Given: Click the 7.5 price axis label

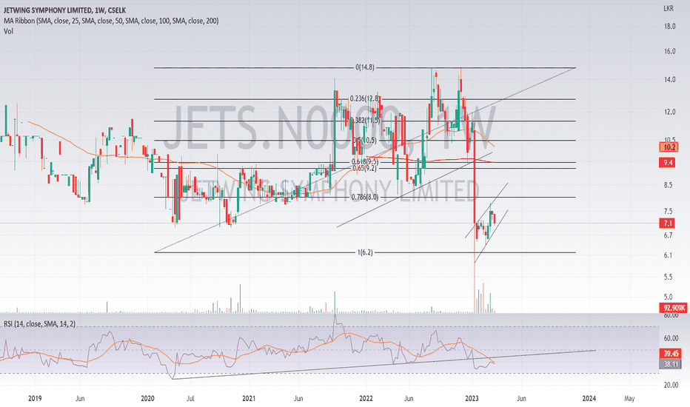Looking at the screenshot, I should point(669,212).
